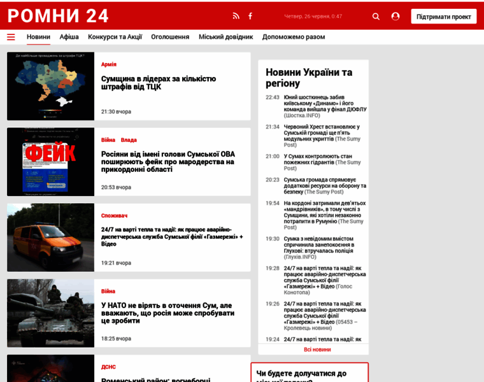Click the 18:25 вчора timestamp
The image size is (484, 382).
pos(116,339)
